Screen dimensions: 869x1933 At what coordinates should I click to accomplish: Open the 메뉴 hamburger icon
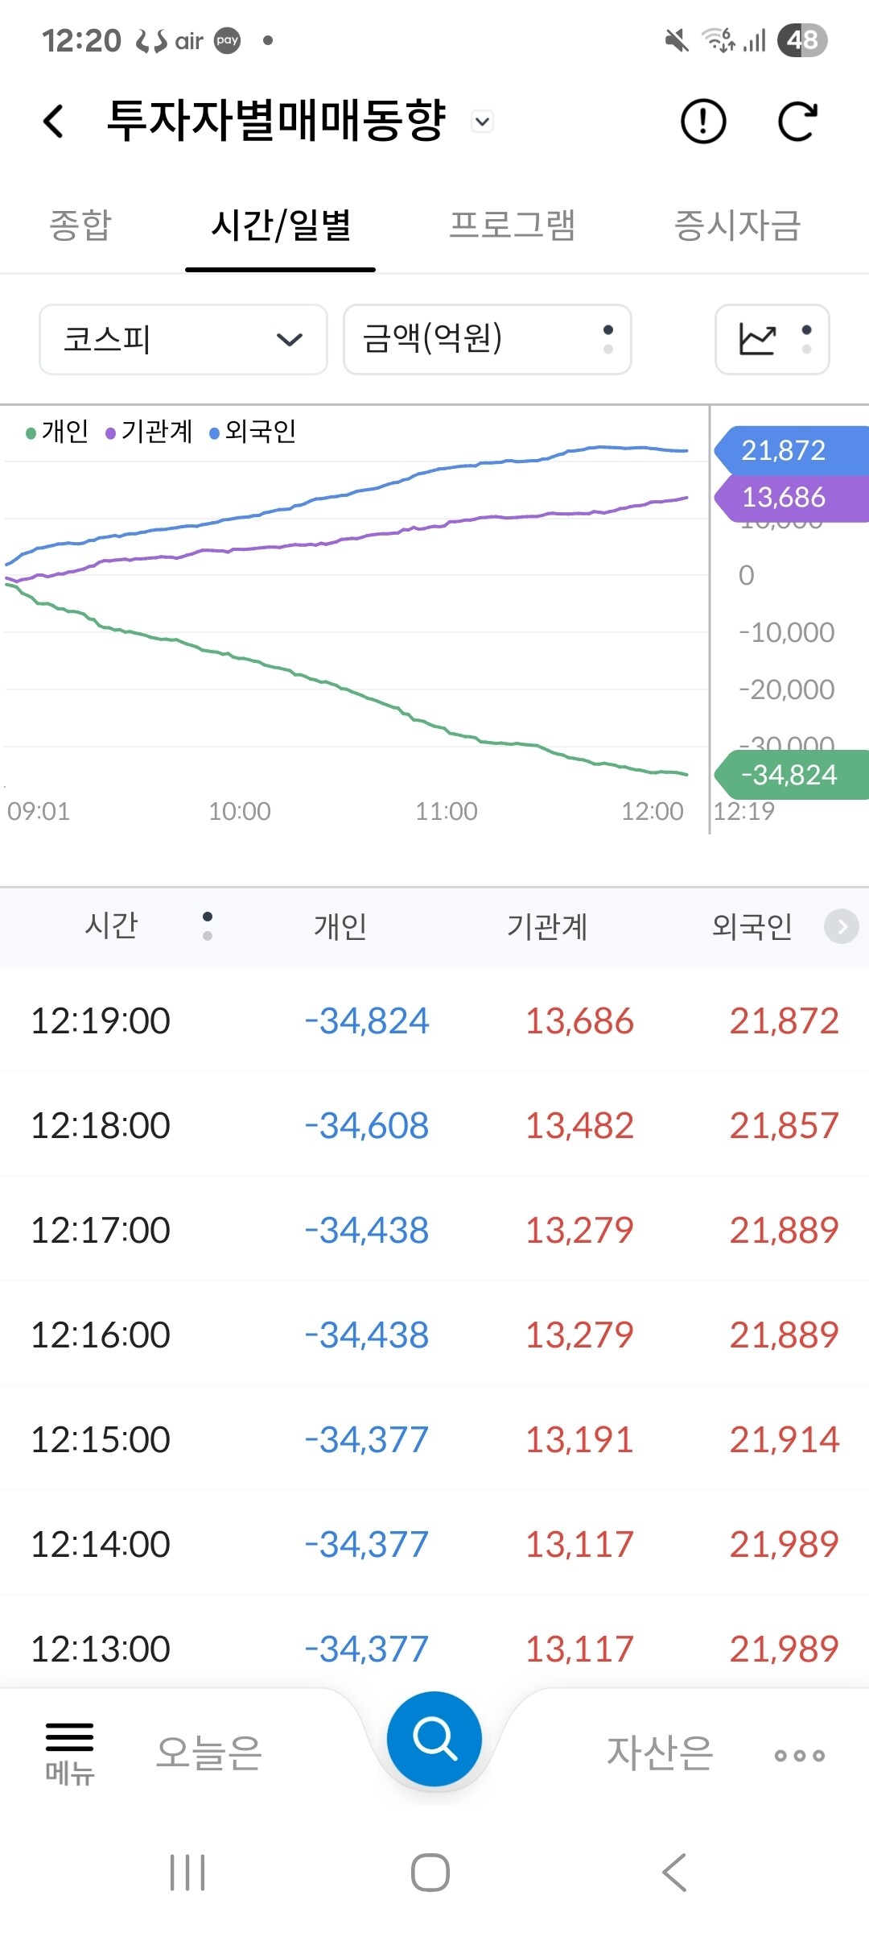click(x=69, y=1753)
